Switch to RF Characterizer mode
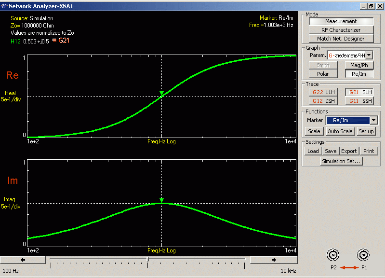Viewport: 385px width, 278px height. click(341, 30)
